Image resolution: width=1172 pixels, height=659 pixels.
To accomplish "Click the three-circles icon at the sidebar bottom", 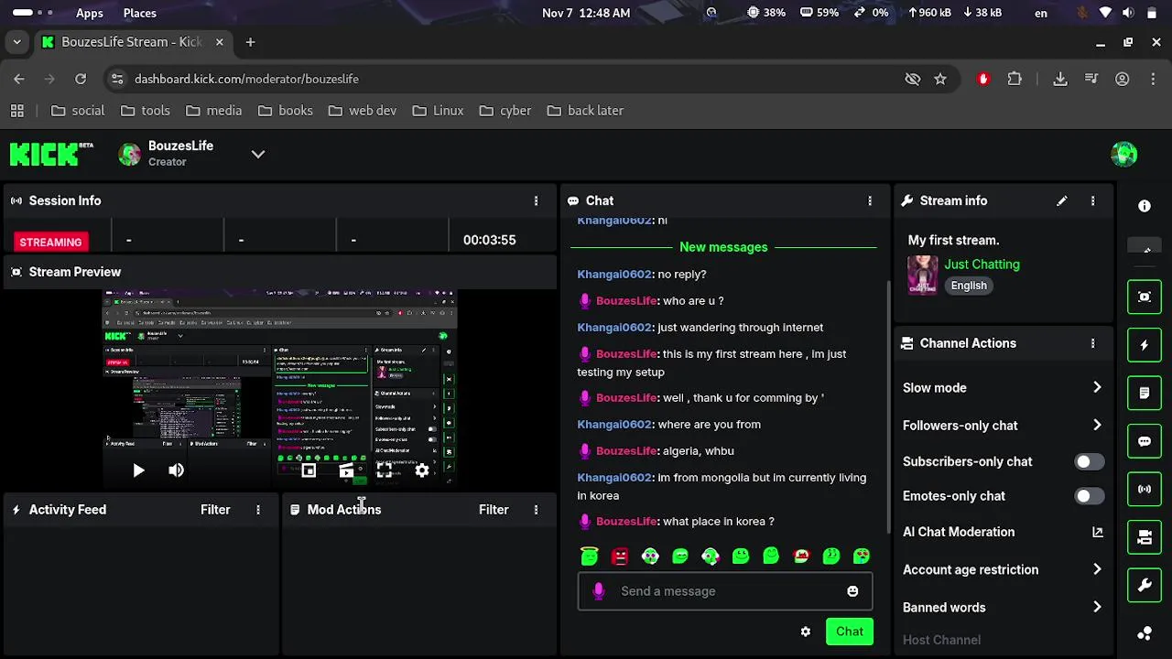I will 1144,633.
